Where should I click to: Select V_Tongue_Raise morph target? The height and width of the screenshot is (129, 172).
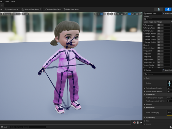click(149, 28)
